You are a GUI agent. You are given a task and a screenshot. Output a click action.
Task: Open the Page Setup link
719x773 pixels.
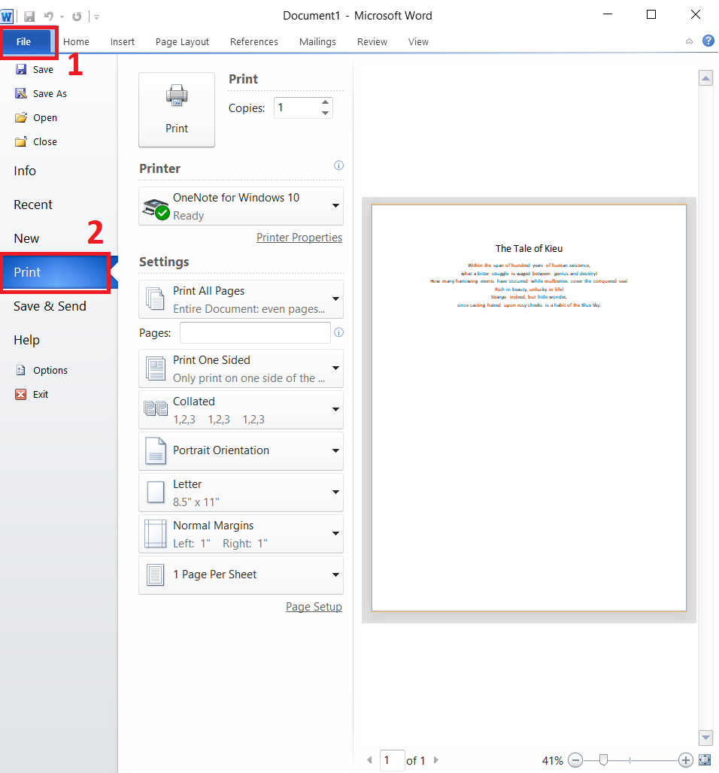(314, 607)
